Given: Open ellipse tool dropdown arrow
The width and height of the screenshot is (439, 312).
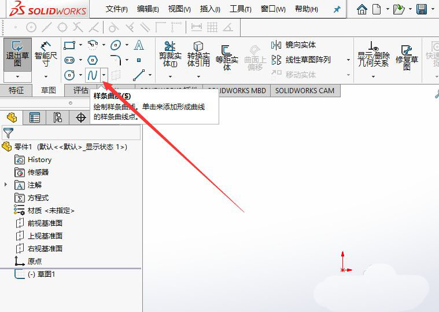Looking at the screenshot, I should click(x=127, y=45).
